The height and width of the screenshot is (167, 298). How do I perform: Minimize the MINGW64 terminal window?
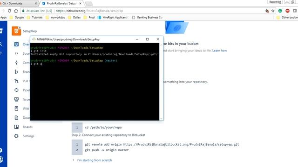click(137, 39)
